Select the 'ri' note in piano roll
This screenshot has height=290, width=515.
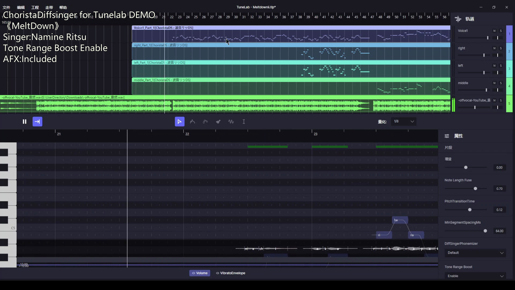tap(384, 235)
